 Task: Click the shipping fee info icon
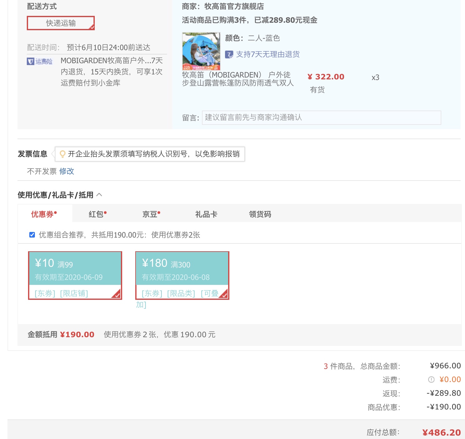click(x=431, y=380)
